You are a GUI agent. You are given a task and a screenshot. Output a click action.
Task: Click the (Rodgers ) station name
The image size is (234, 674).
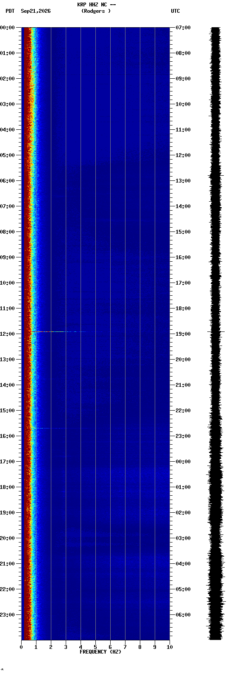[96, 11]
